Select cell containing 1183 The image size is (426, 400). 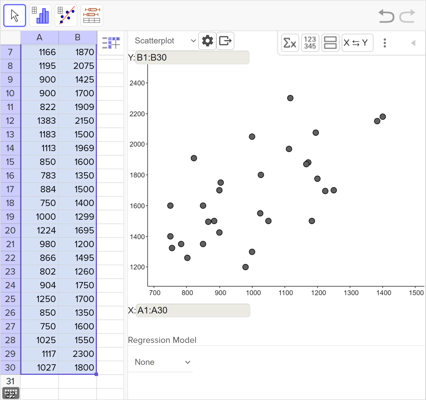click(39, 135)
